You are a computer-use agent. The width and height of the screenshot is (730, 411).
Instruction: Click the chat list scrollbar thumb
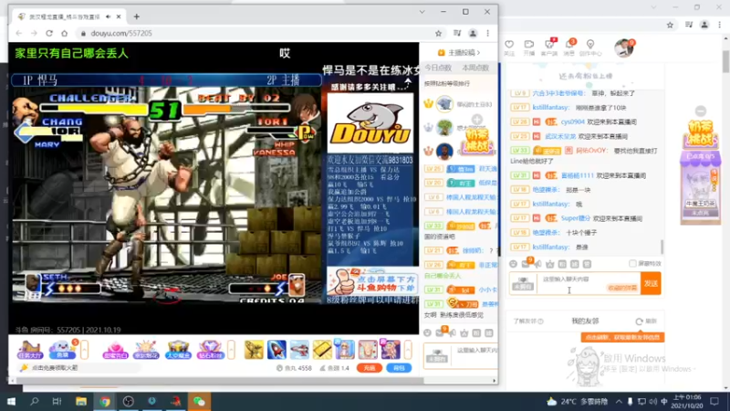pyautogui.click(x=662, y=248)
